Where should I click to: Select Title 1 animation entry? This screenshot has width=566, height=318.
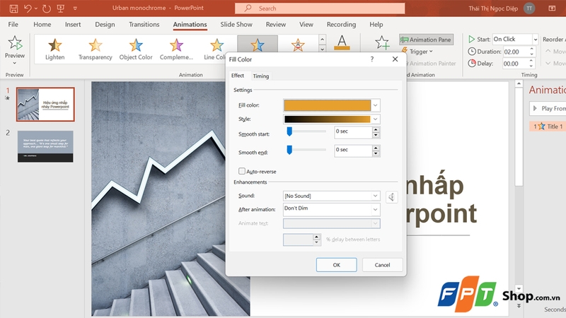[x=548, y=126]
